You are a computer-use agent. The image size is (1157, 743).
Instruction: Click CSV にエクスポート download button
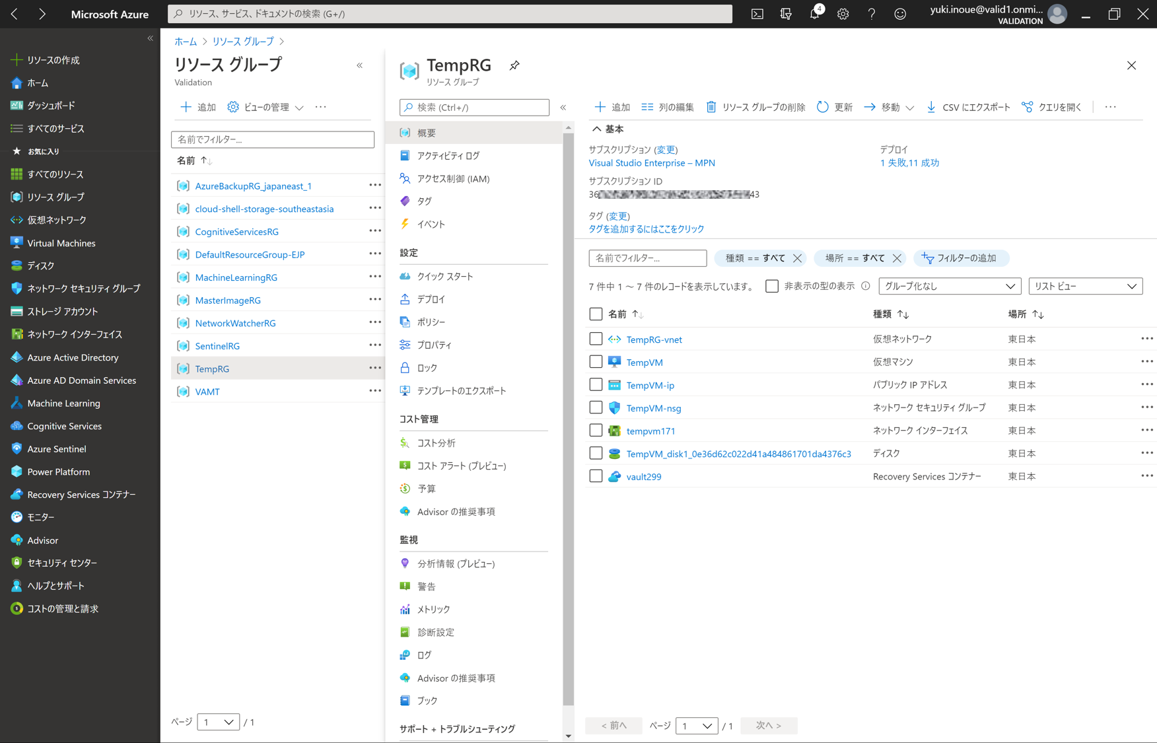pos(968,107)
